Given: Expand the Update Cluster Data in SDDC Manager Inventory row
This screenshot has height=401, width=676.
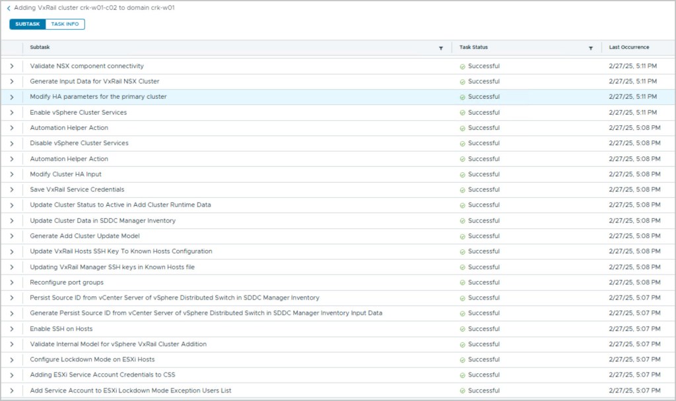Looking at the screenshot, I should pos(12,221).
